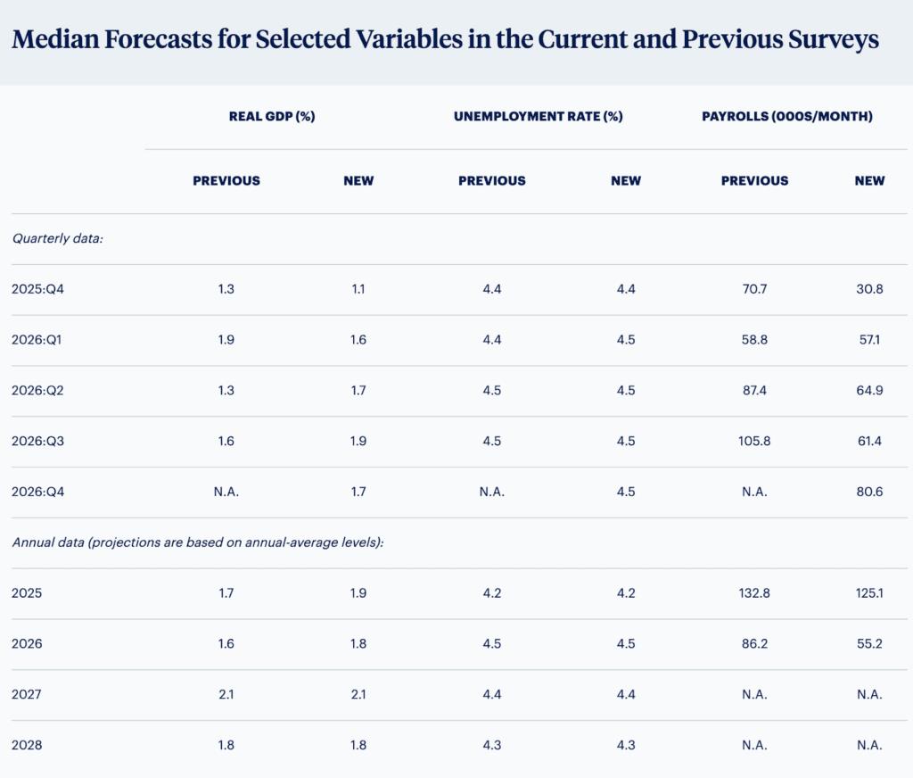Click the 'Quarterly data:' section label
This screenshot has height=778, width=913.
(x=57, y=238)
